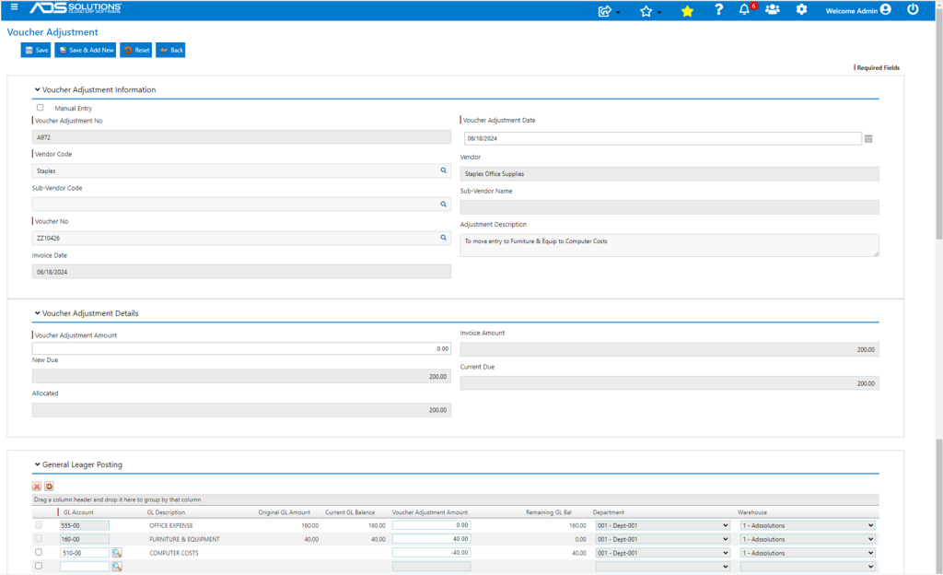Open Voucher No lookup magnifier

[x=443, y=238]
